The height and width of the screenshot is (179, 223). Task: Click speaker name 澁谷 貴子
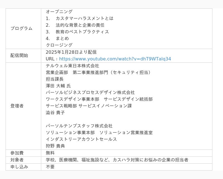[55, 112]
